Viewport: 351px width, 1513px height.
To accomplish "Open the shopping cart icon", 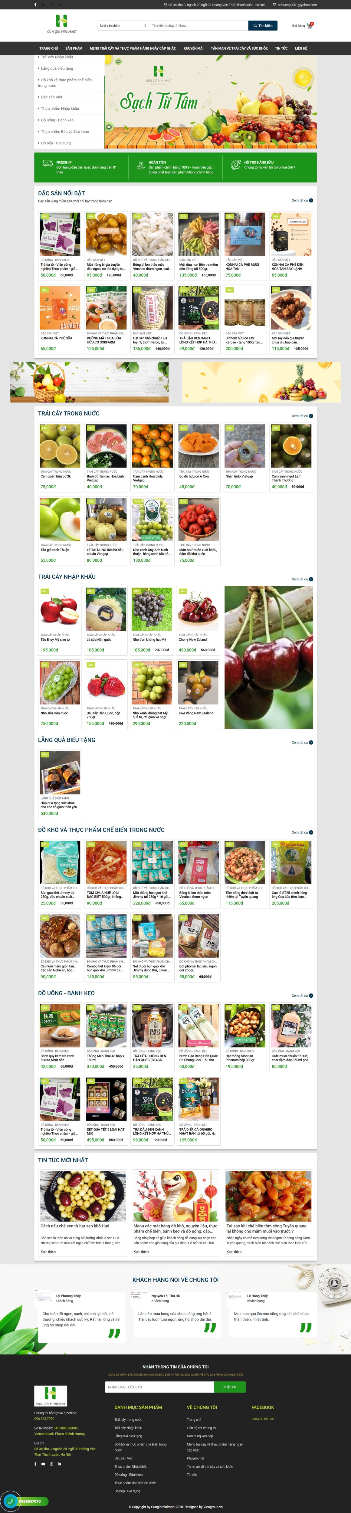I will pos(310,25).
